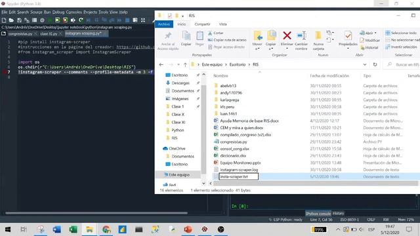
Task: Select the abelvb13 folder
Action: [x=228, y=86]
